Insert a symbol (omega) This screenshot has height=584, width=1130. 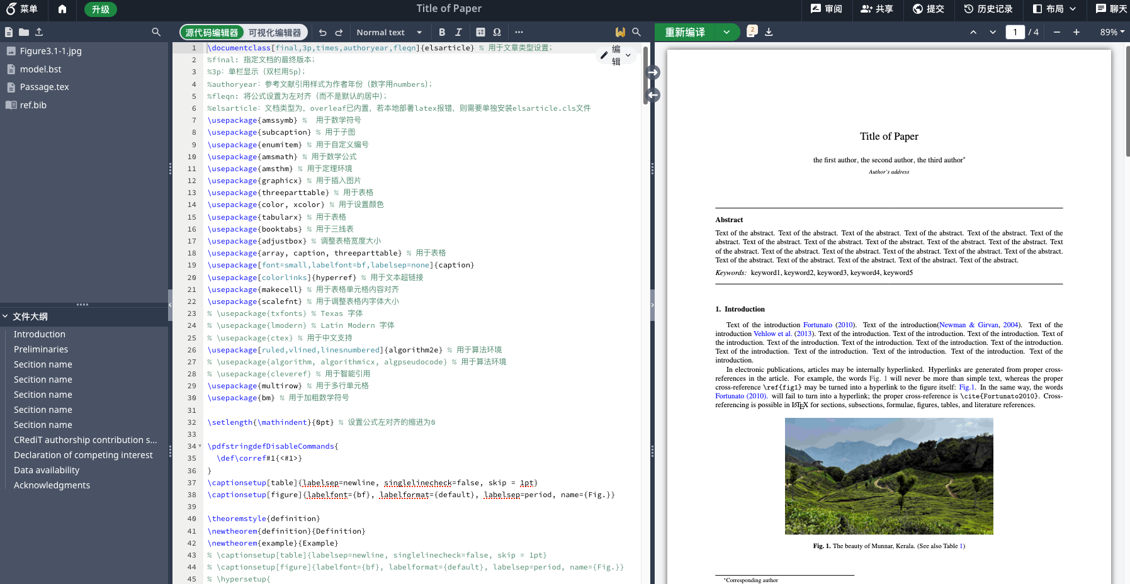(x=497, y=32)
